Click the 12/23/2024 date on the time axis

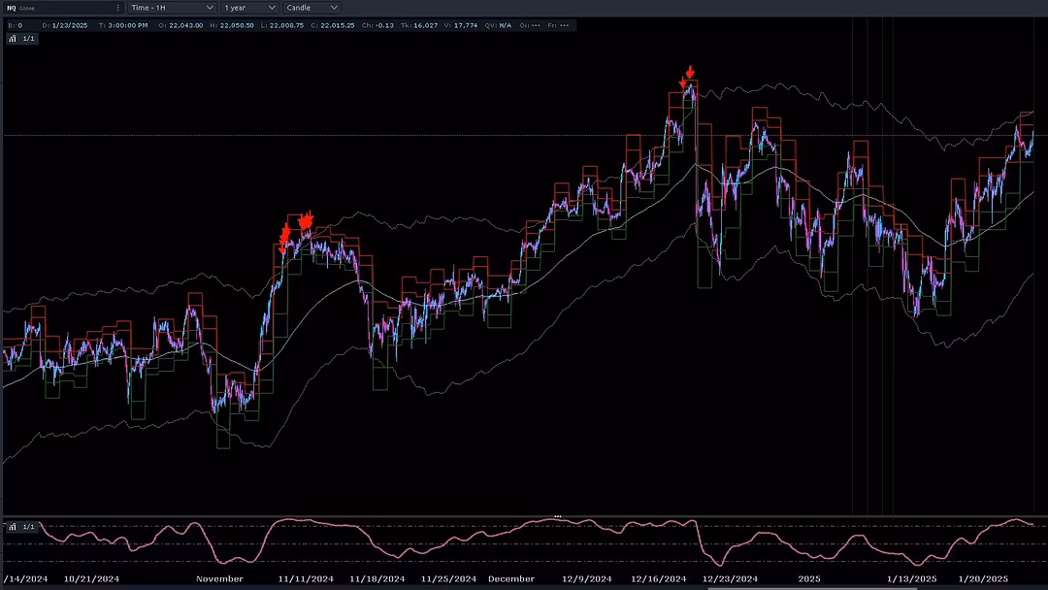[730, 578]
